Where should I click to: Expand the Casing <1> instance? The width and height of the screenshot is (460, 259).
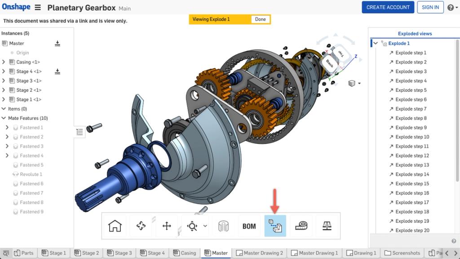[x=4, y=62]
